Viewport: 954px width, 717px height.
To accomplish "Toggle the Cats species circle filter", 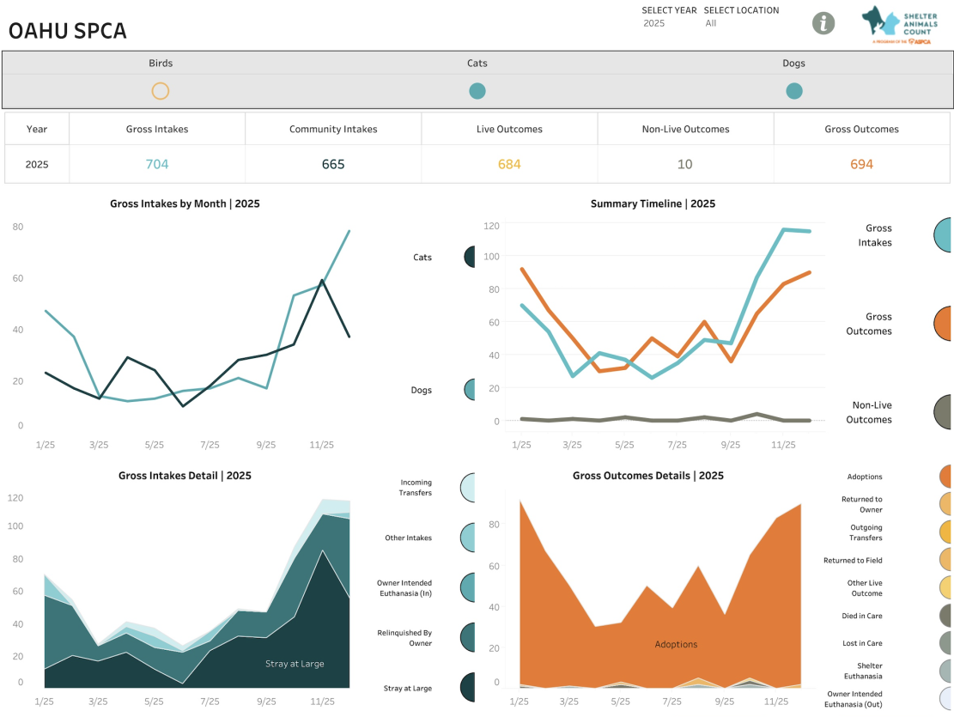I will [477, 91].
